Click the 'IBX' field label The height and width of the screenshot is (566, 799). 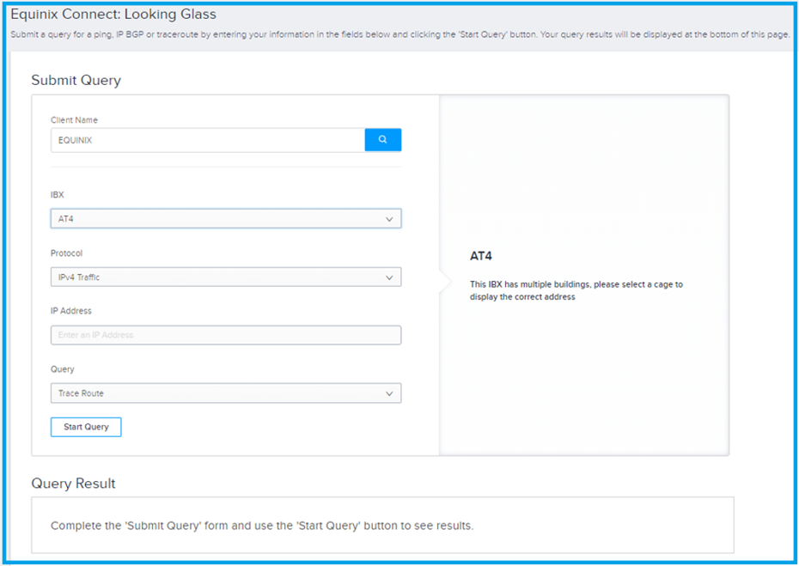click(x=57, y=195)
